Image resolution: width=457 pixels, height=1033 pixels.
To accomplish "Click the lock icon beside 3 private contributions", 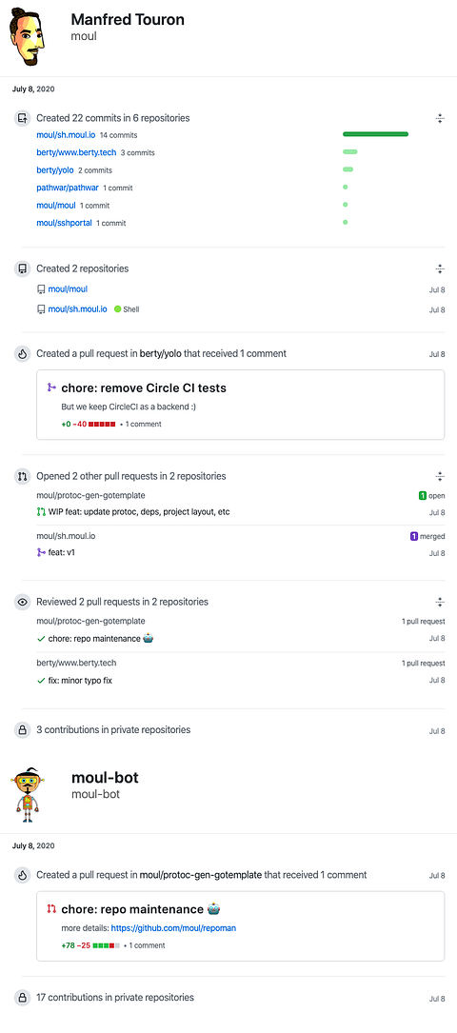I will (23, 730).
